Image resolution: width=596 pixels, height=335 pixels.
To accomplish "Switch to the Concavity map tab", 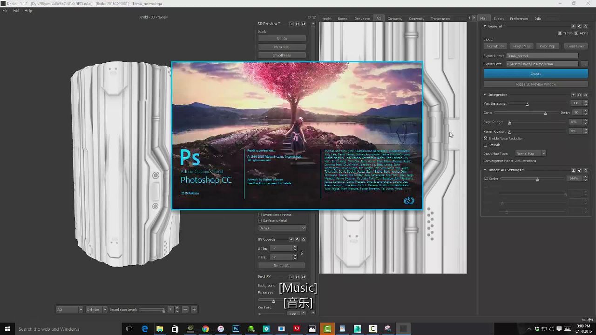I will click(x=395, y=19).
